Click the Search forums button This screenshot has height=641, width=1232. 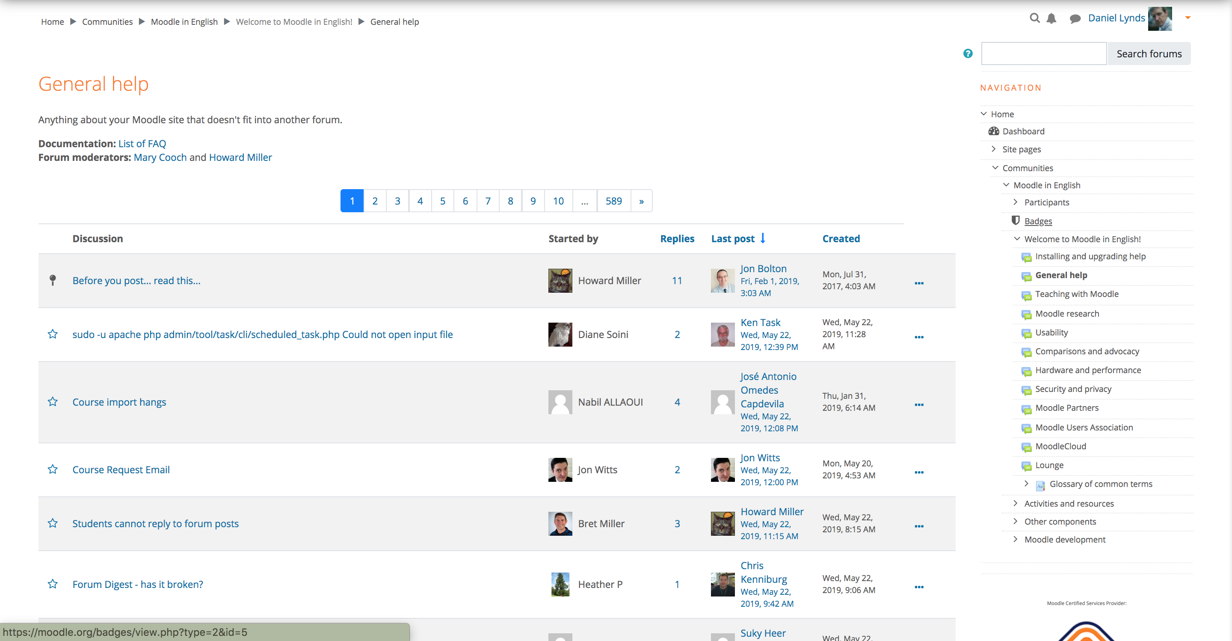click(x=1149, y=53)
